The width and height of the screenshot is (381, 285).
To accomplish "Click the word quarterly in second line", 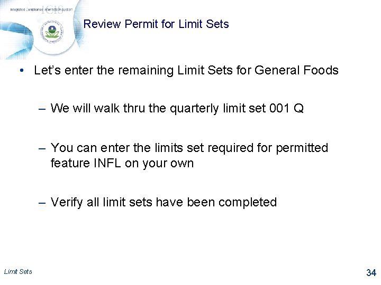I will pos(194,108).
